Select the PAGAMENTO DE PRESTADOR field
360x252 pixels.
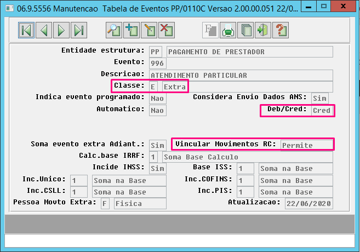point(250,52)
